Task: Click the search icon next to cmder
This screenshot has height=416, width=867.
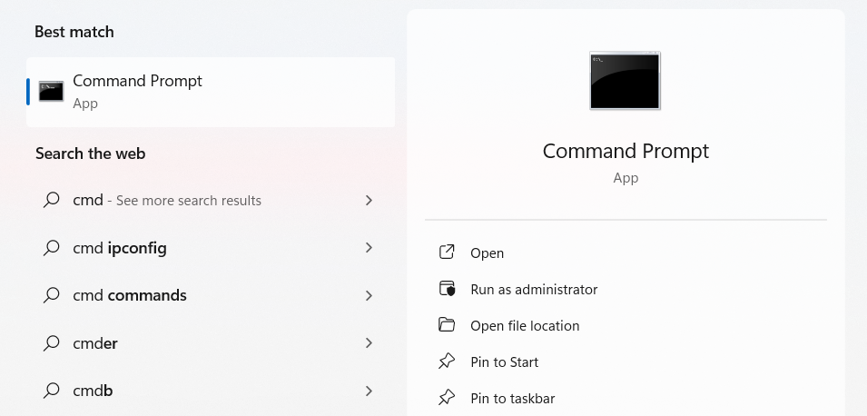Action: [52, 343]
